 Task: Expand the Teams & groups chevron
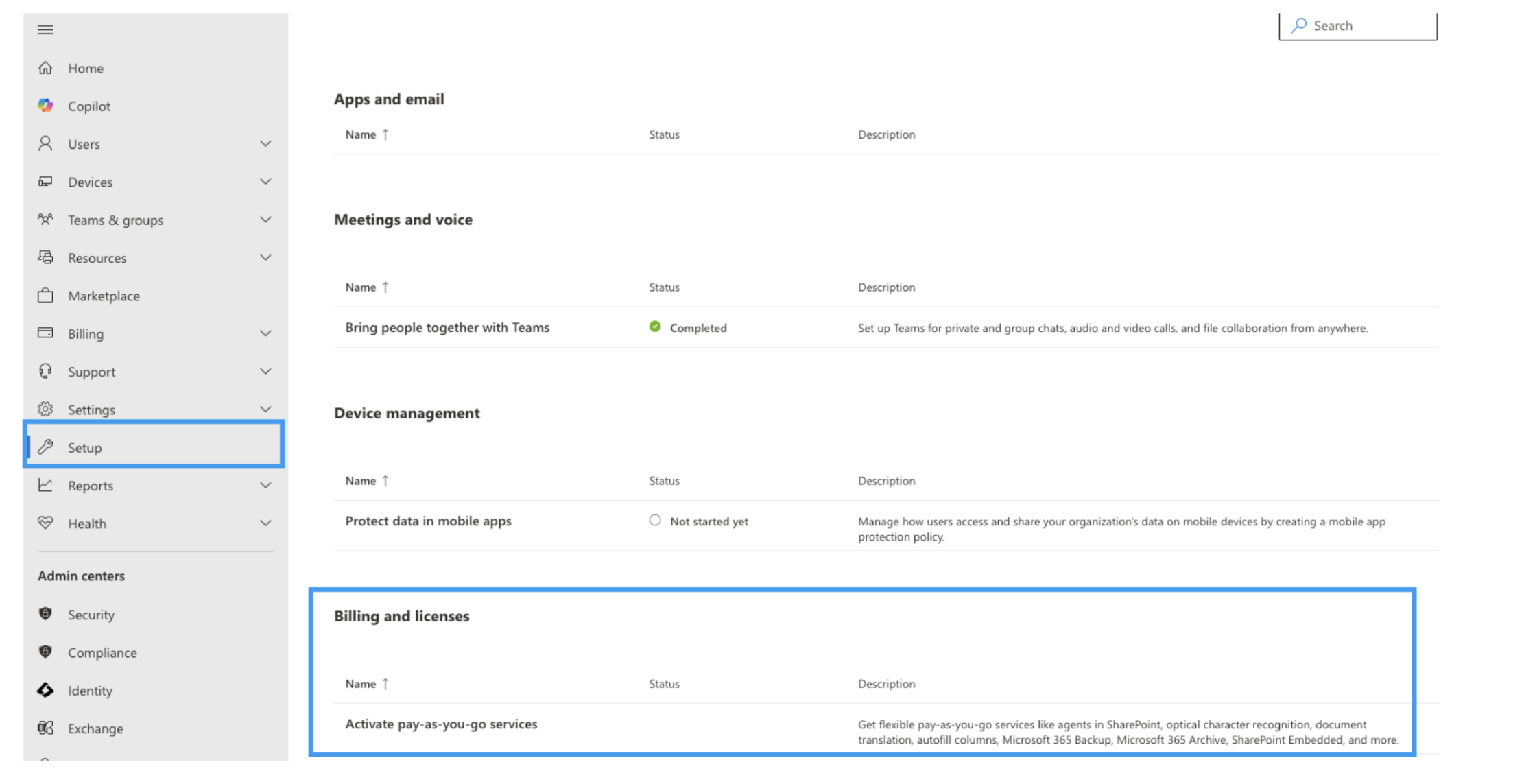(265, 220)
